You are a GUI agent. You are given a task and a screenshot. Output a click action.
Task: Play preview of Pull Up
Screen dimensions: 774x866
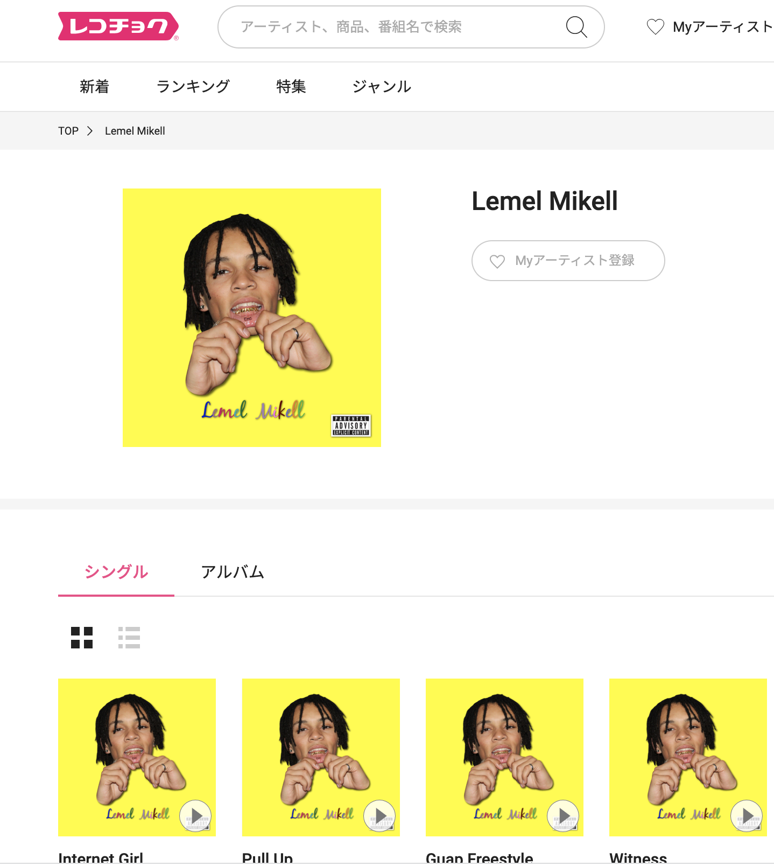[379, 816]
